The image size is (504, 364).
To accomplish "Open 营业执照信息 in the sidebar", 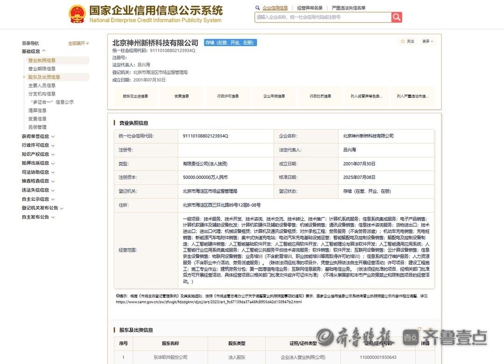I will (58, 60).
